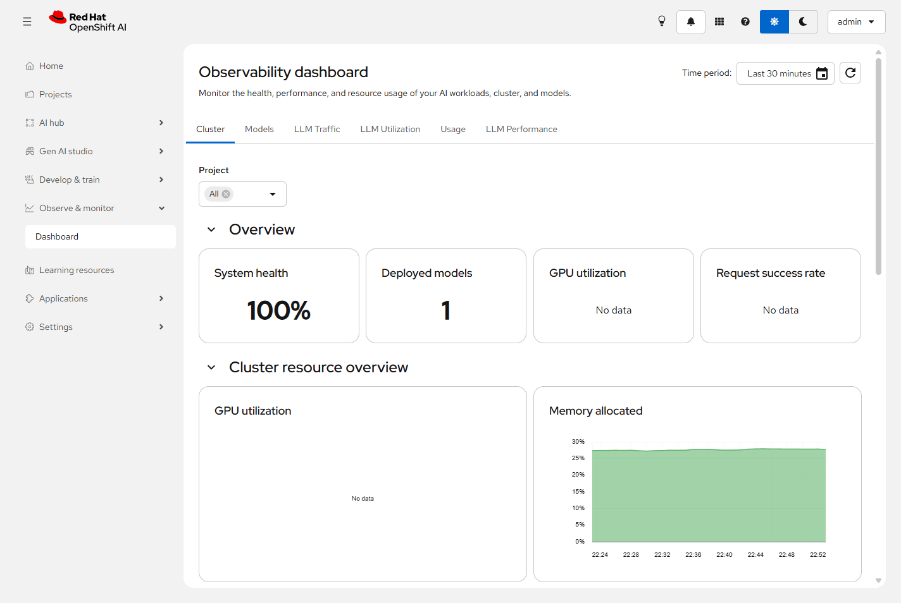Expand the Settings section
Screen dimensions: 901x603
pos(101,327)
